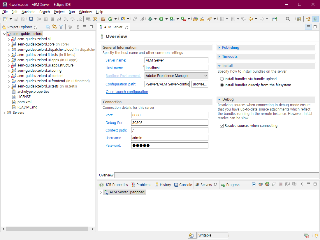Select Install bundles directly from the filesystem

point(222,85)
